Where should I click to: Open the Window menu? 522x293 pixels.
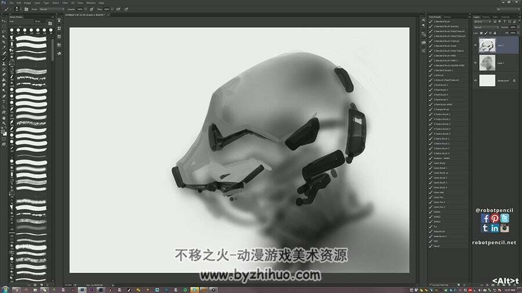(91, 3)
